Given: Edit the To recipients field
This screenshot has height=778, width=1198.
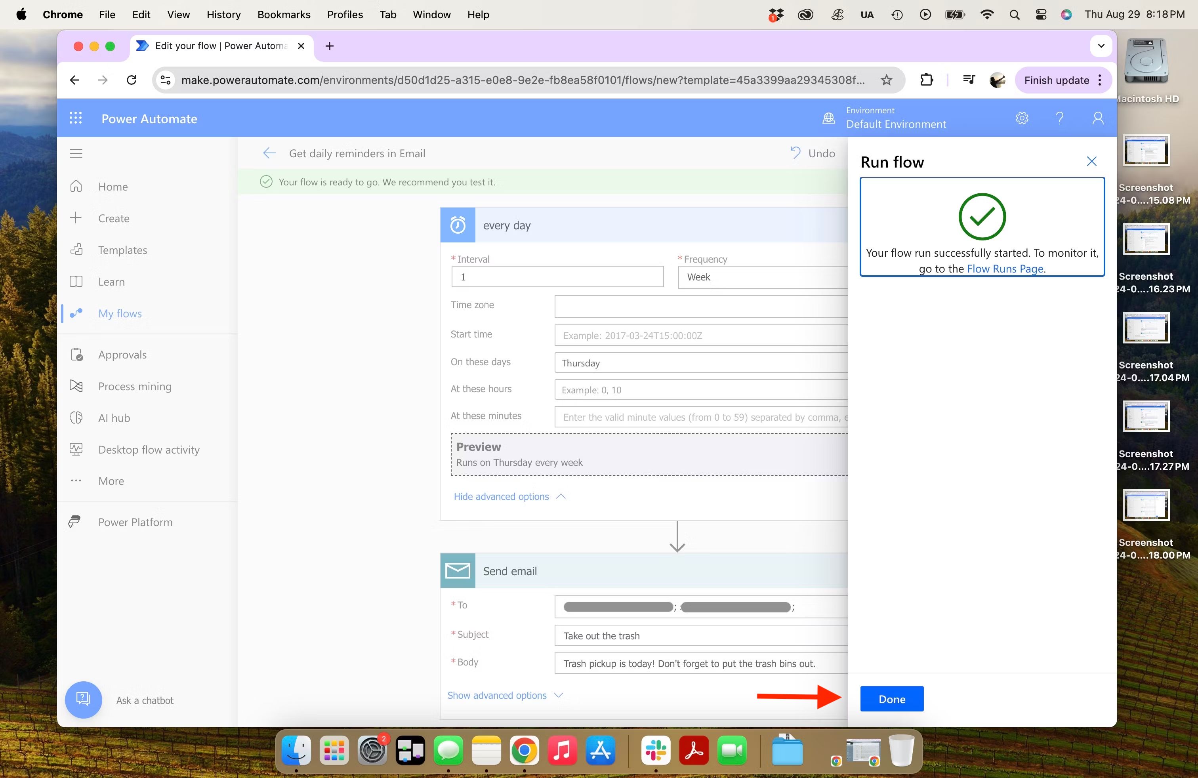Looking at the screenshot, I should pos(701,607).
